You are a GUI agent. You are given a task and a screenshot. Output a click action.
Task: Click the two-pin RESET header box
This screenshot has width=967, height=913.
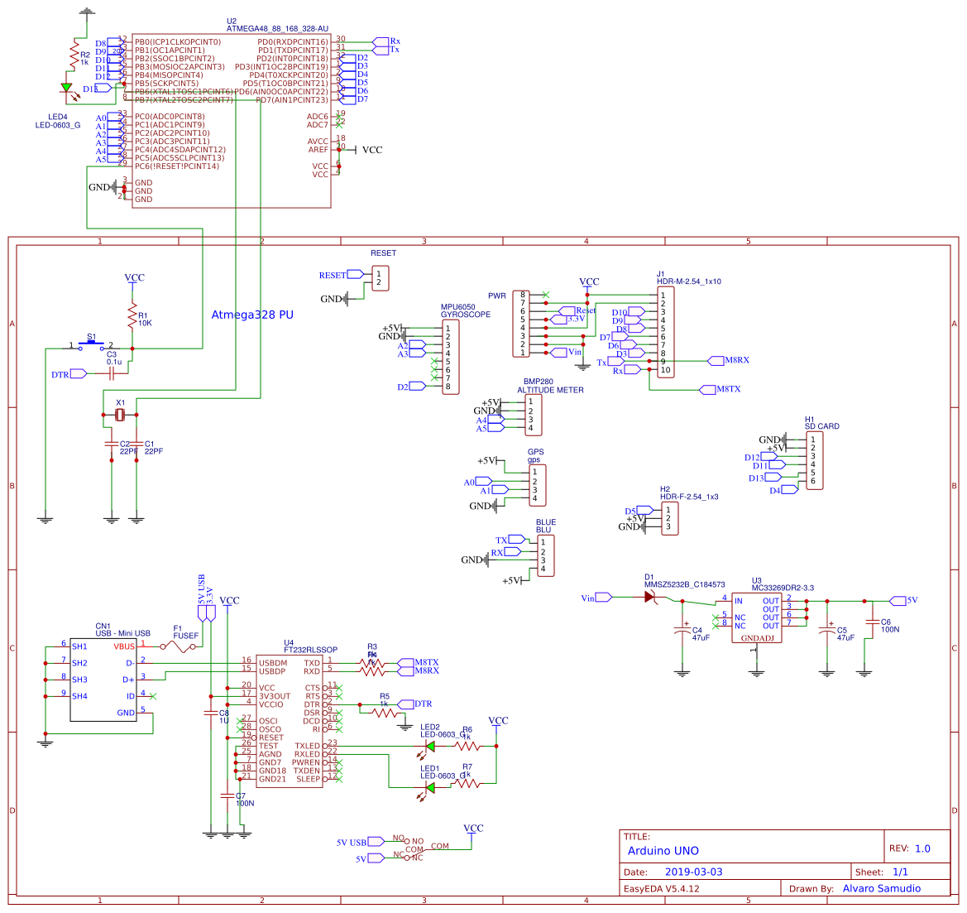(x=381, y=278)
